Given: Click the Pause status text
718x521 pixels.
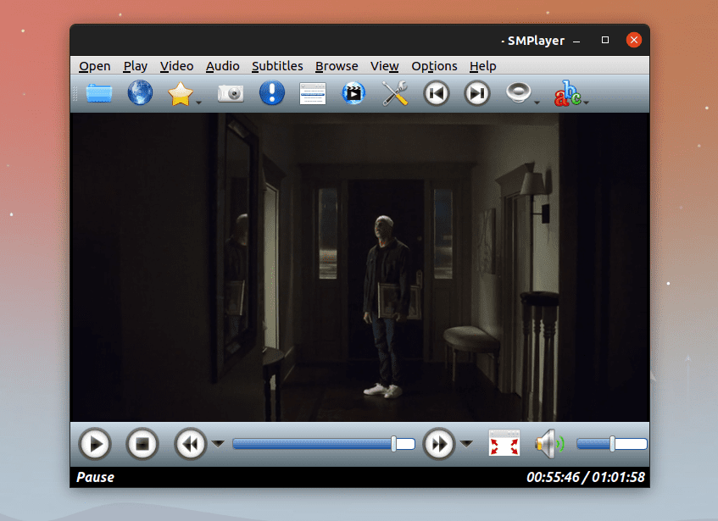Looking at the screenshot, I should pyautogui.click(x=95, y=478).
